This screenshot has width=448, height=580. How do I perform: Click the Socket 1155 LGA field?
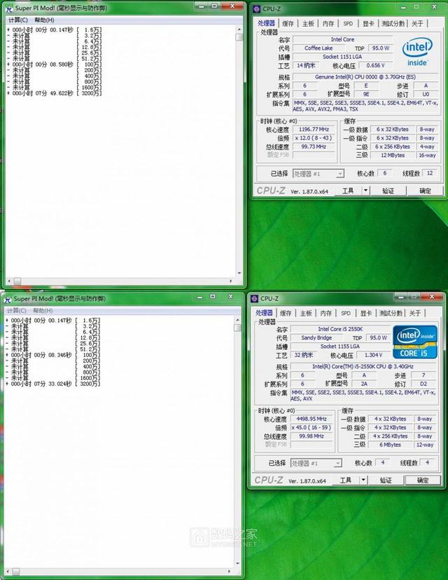pyautogui.click(x=340, y=346)
